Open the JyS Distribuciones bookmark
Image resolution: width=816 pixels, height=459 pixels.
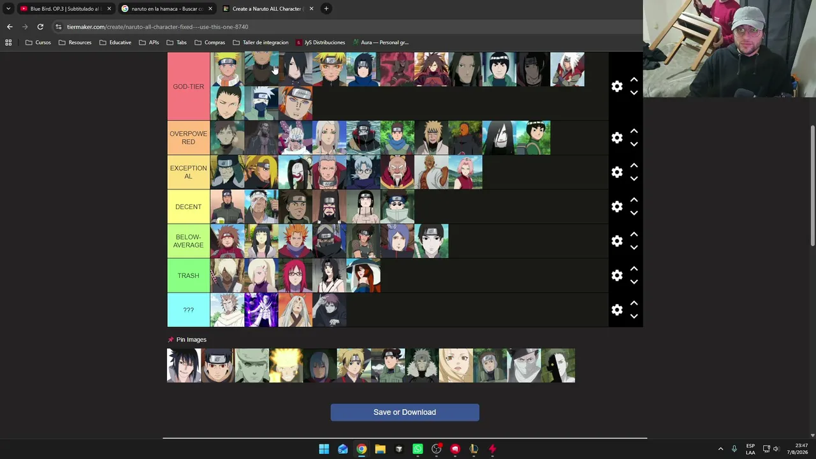coord(320,43)
